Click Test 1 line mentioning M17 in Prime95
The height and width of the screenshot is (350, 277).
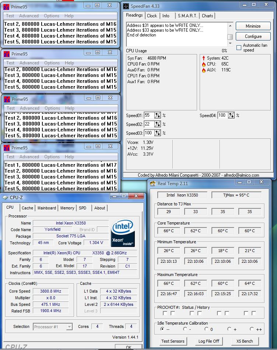pyautogui.click(x=60, y=165)
